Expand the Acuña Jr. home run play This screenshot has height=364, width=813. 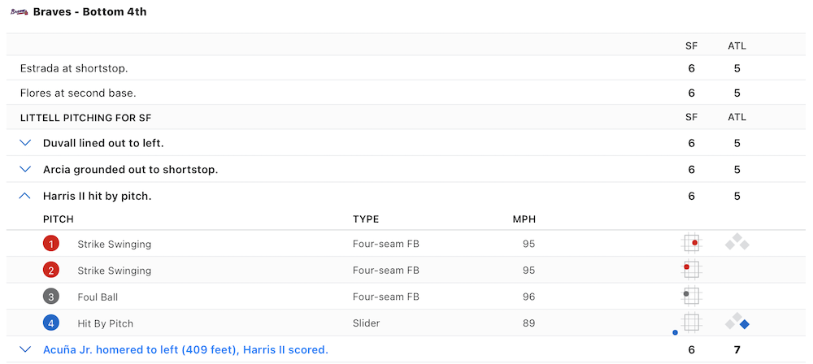pos(26,349)
